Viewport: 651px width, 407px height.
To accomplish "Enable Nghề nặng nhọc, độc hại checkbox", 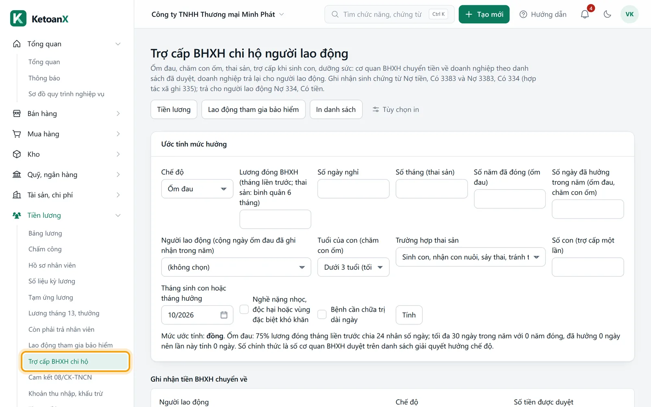I will 244,309.
